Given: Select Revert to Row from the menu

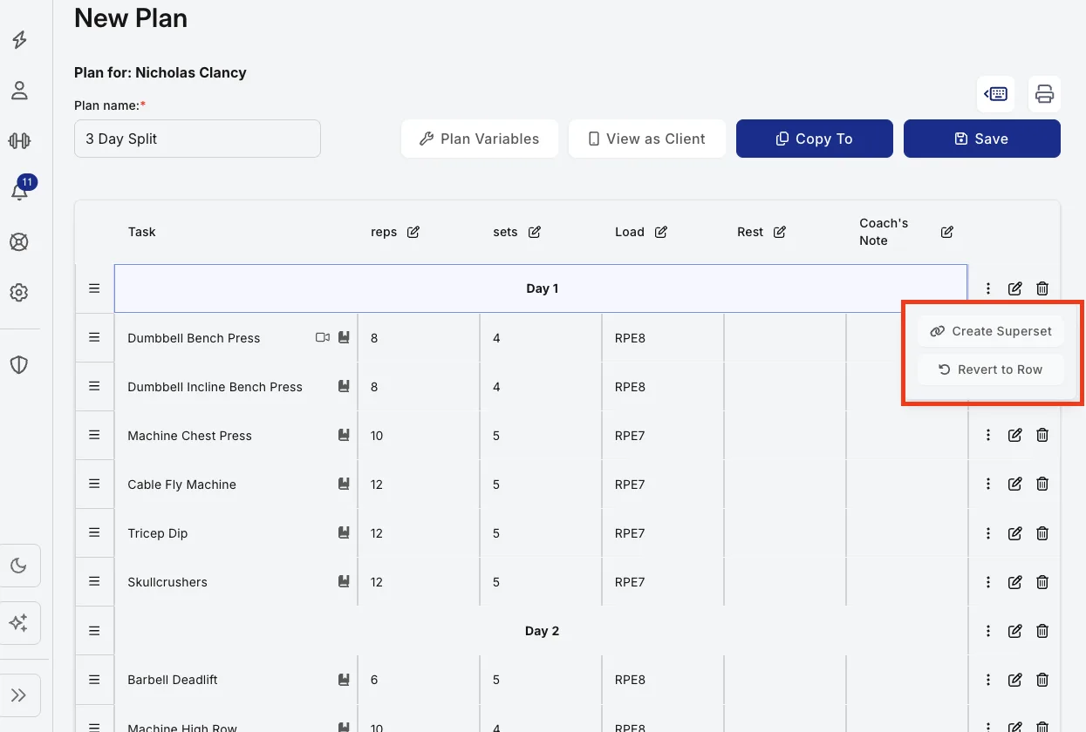Looking at the screenshot, I should point(991,369).
